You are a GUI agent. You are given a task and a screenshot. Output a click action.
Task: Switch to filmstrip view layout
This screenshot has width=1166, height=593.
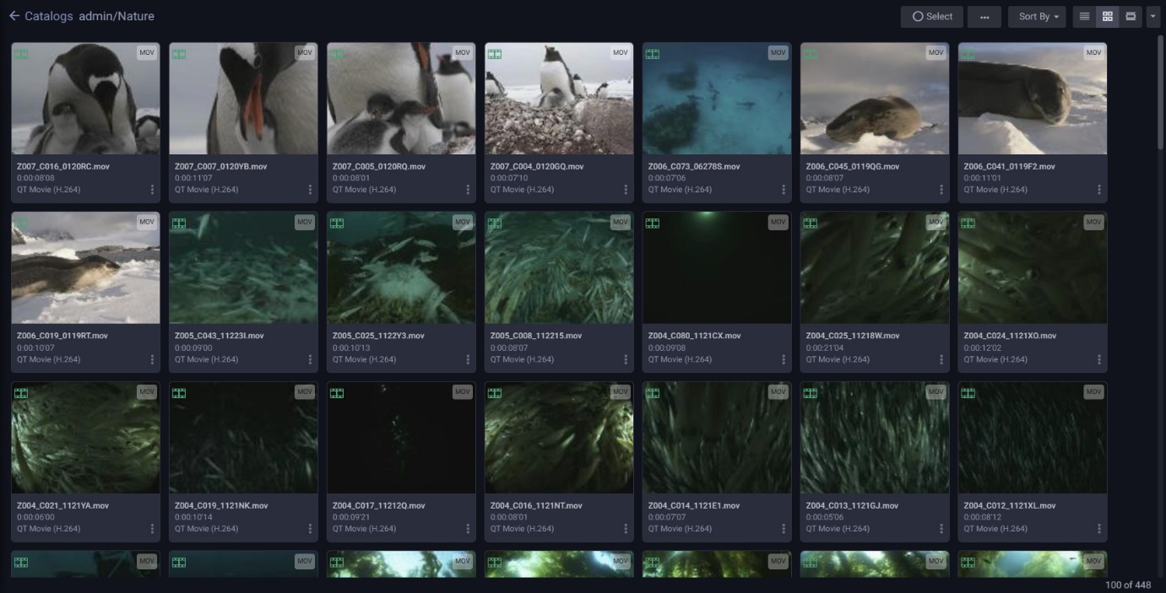click(x=1131, y=17)
